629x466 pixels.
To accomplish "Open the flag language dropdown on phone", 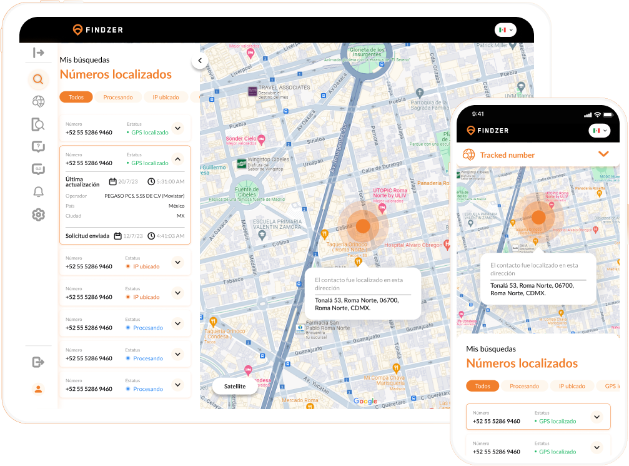I will (x=599, y=131).
